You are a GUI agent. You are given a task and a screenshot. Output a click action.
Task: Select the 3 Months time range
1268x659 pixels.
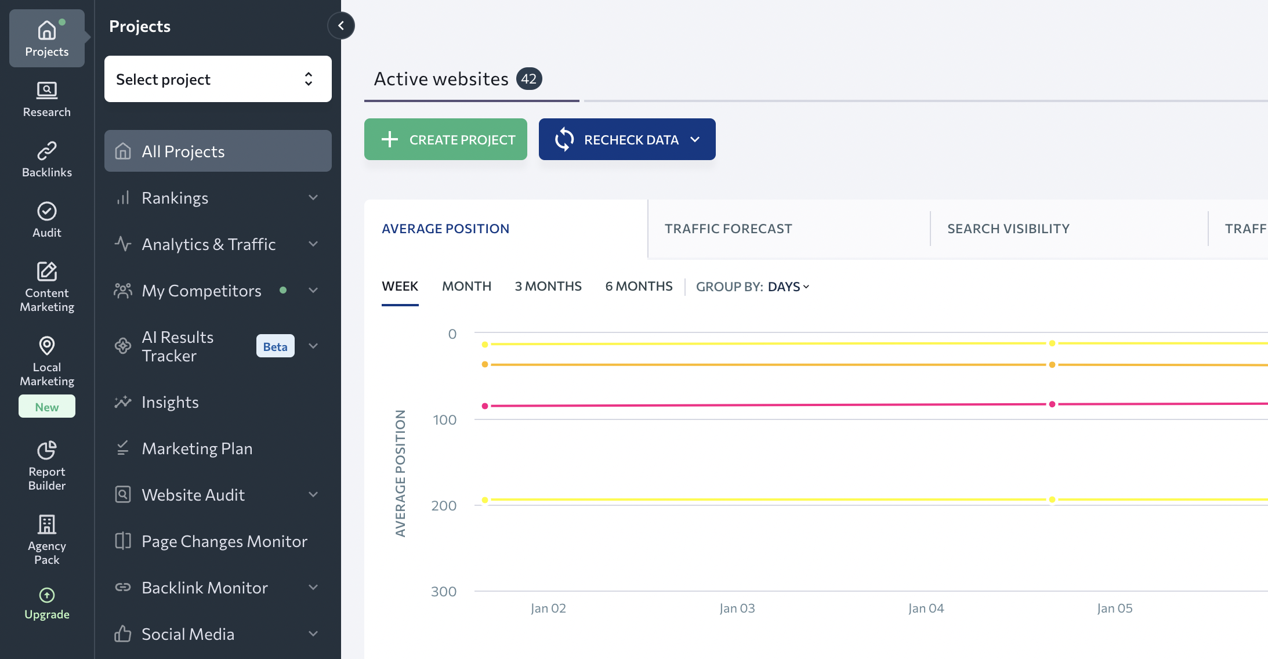coord(548,287)
